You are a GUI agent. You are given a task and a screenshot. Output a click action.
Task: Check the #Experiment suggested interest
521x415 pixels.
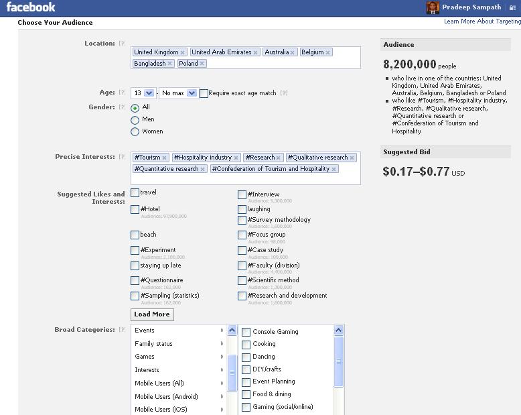click(x=135, y=250)
